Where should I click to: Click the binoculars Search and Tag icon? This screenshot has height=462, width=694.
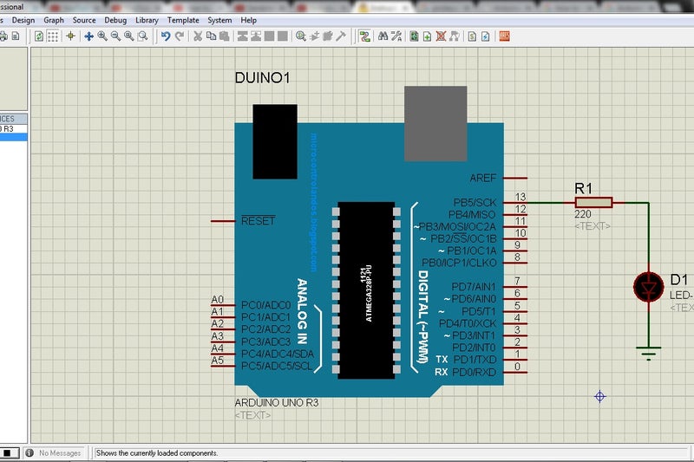pyautogui.click(x=383, y=36)
